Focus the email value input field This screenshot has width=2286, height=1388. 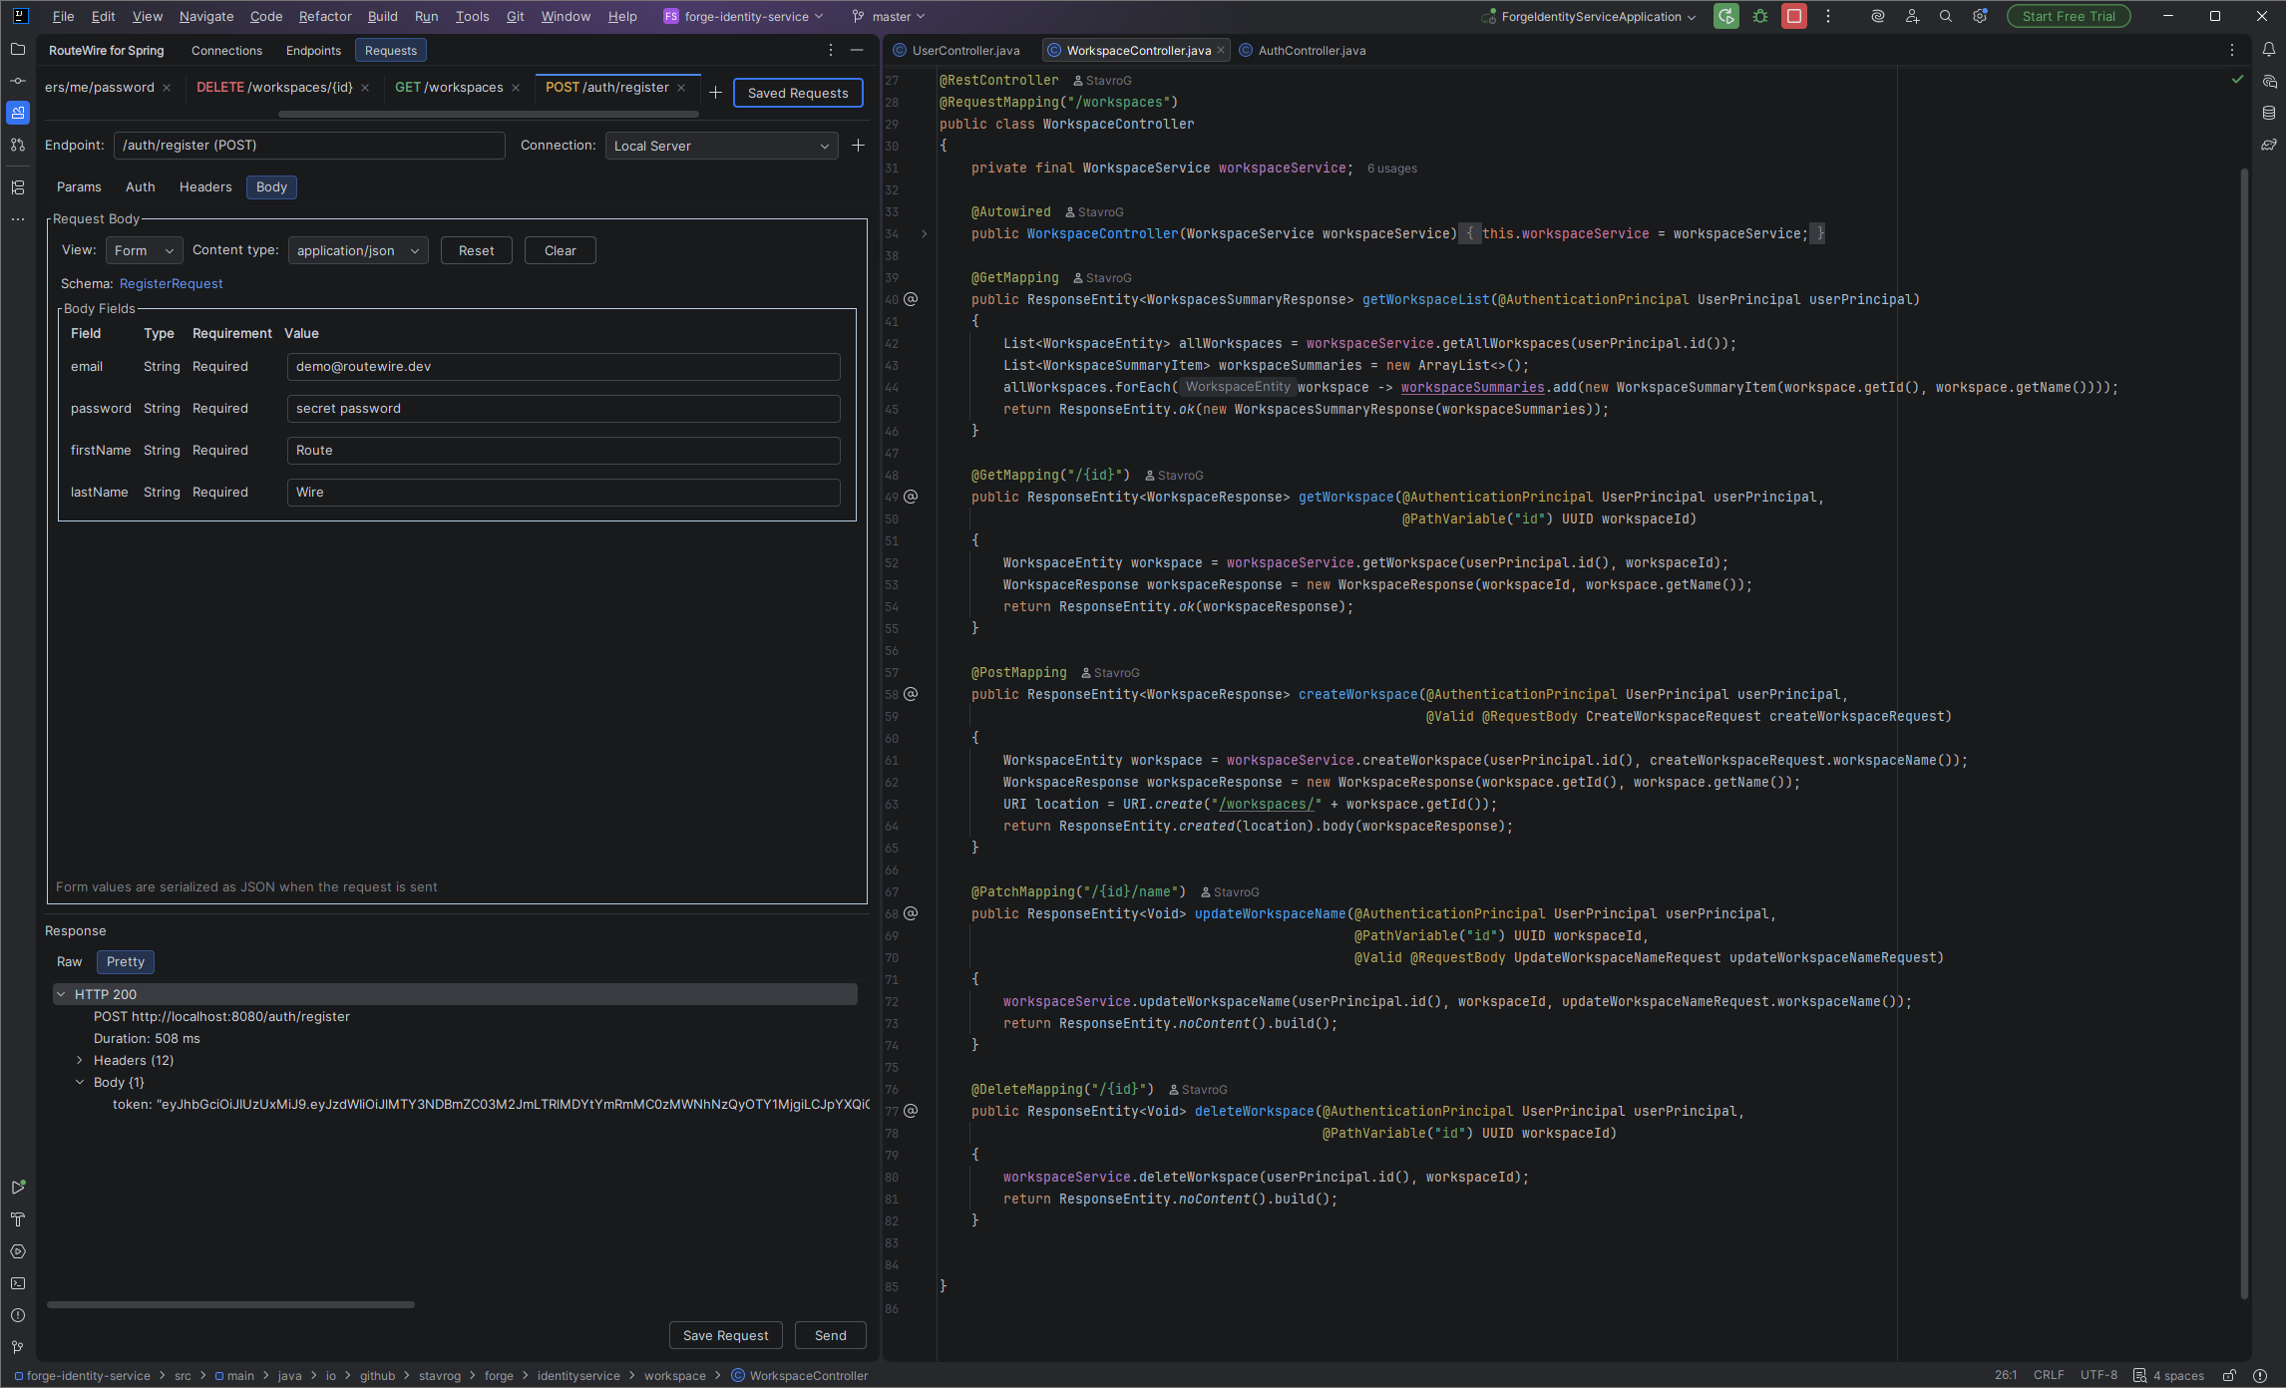click(564, 367)
